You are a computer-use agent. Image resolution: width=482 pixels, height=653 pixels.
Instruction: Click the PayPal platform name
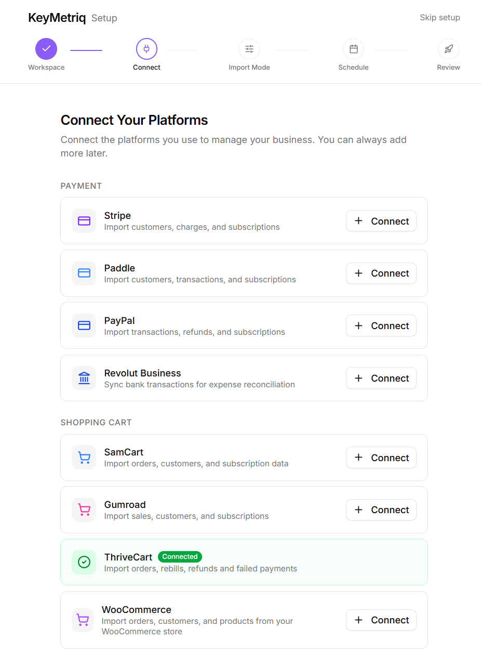coord(119,321)
